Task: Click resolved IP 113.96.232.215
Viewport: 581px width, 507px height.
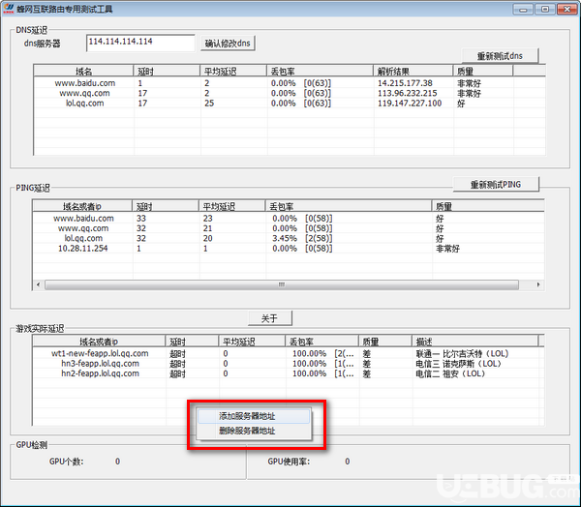Action: (x=408, y=93)
